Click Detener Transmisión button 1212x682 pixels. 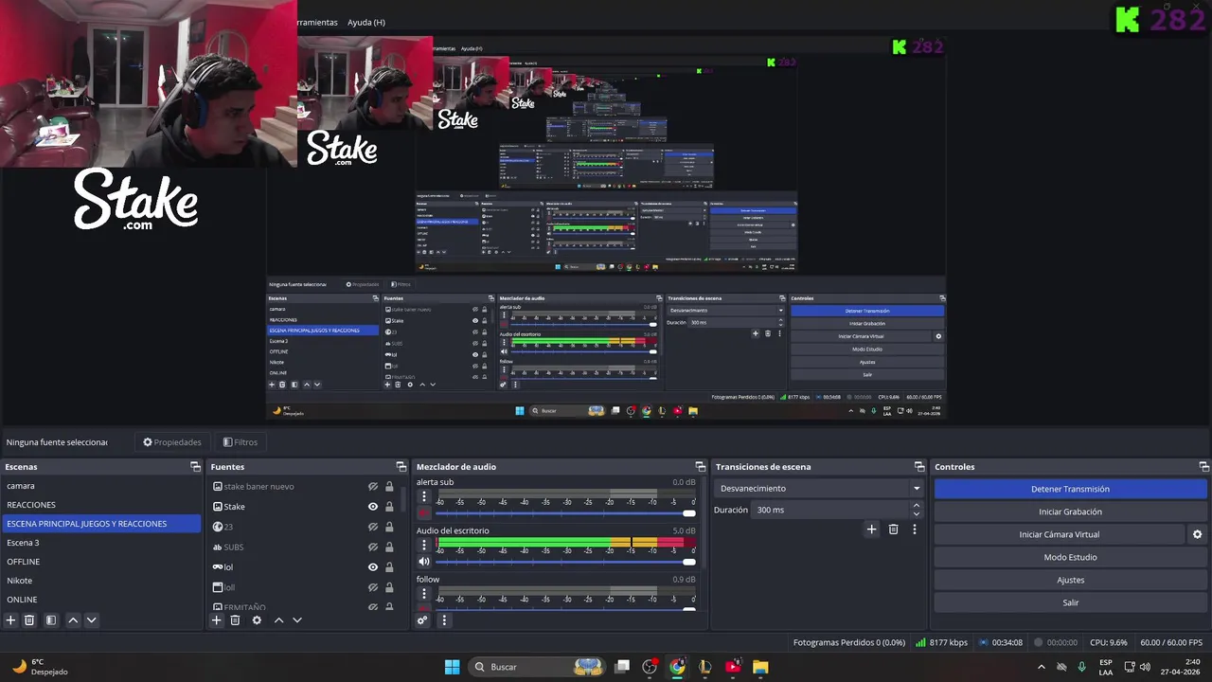[1070, 489]
